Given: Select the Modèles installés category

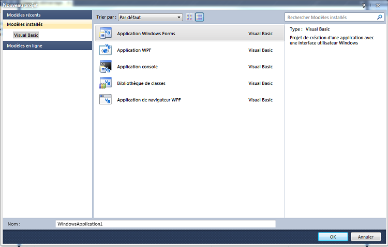Looking at the screenshot, I should coord(25,24).
